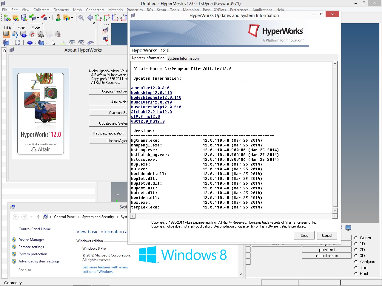Viewport: 382px width, 286px height.
Task: Open the Import icon dropdown arrow
Action: [x=38, y=18]
